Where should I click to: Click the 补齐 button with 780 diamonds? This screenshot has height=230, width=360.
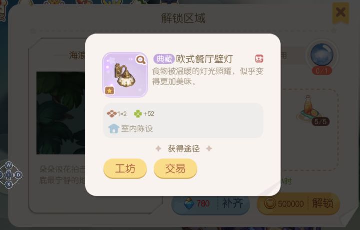[x=211, y=203]
